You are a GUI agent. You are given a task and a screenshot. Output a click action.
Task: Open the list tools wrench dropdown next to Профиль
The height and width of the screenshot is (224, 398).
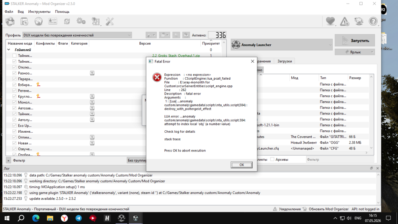click(151, 35)
